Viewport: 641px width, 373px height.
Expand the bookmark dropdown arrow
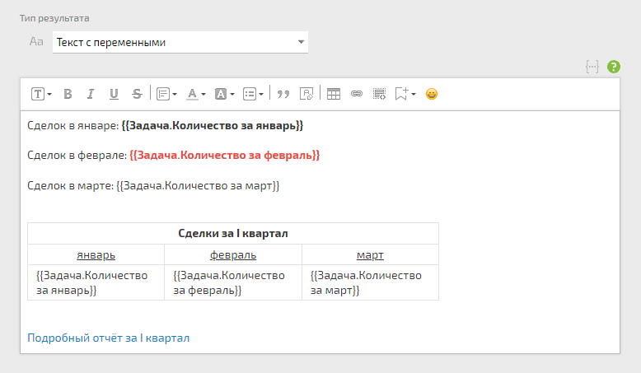[x=414, y=95]
